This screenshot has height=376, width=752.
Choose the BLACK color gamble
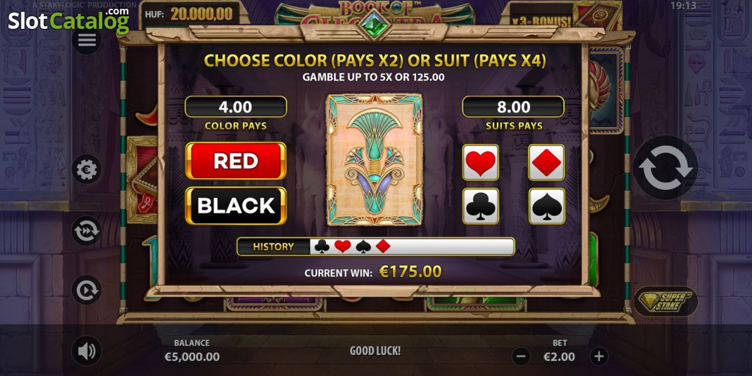click(x=236, y=206)
